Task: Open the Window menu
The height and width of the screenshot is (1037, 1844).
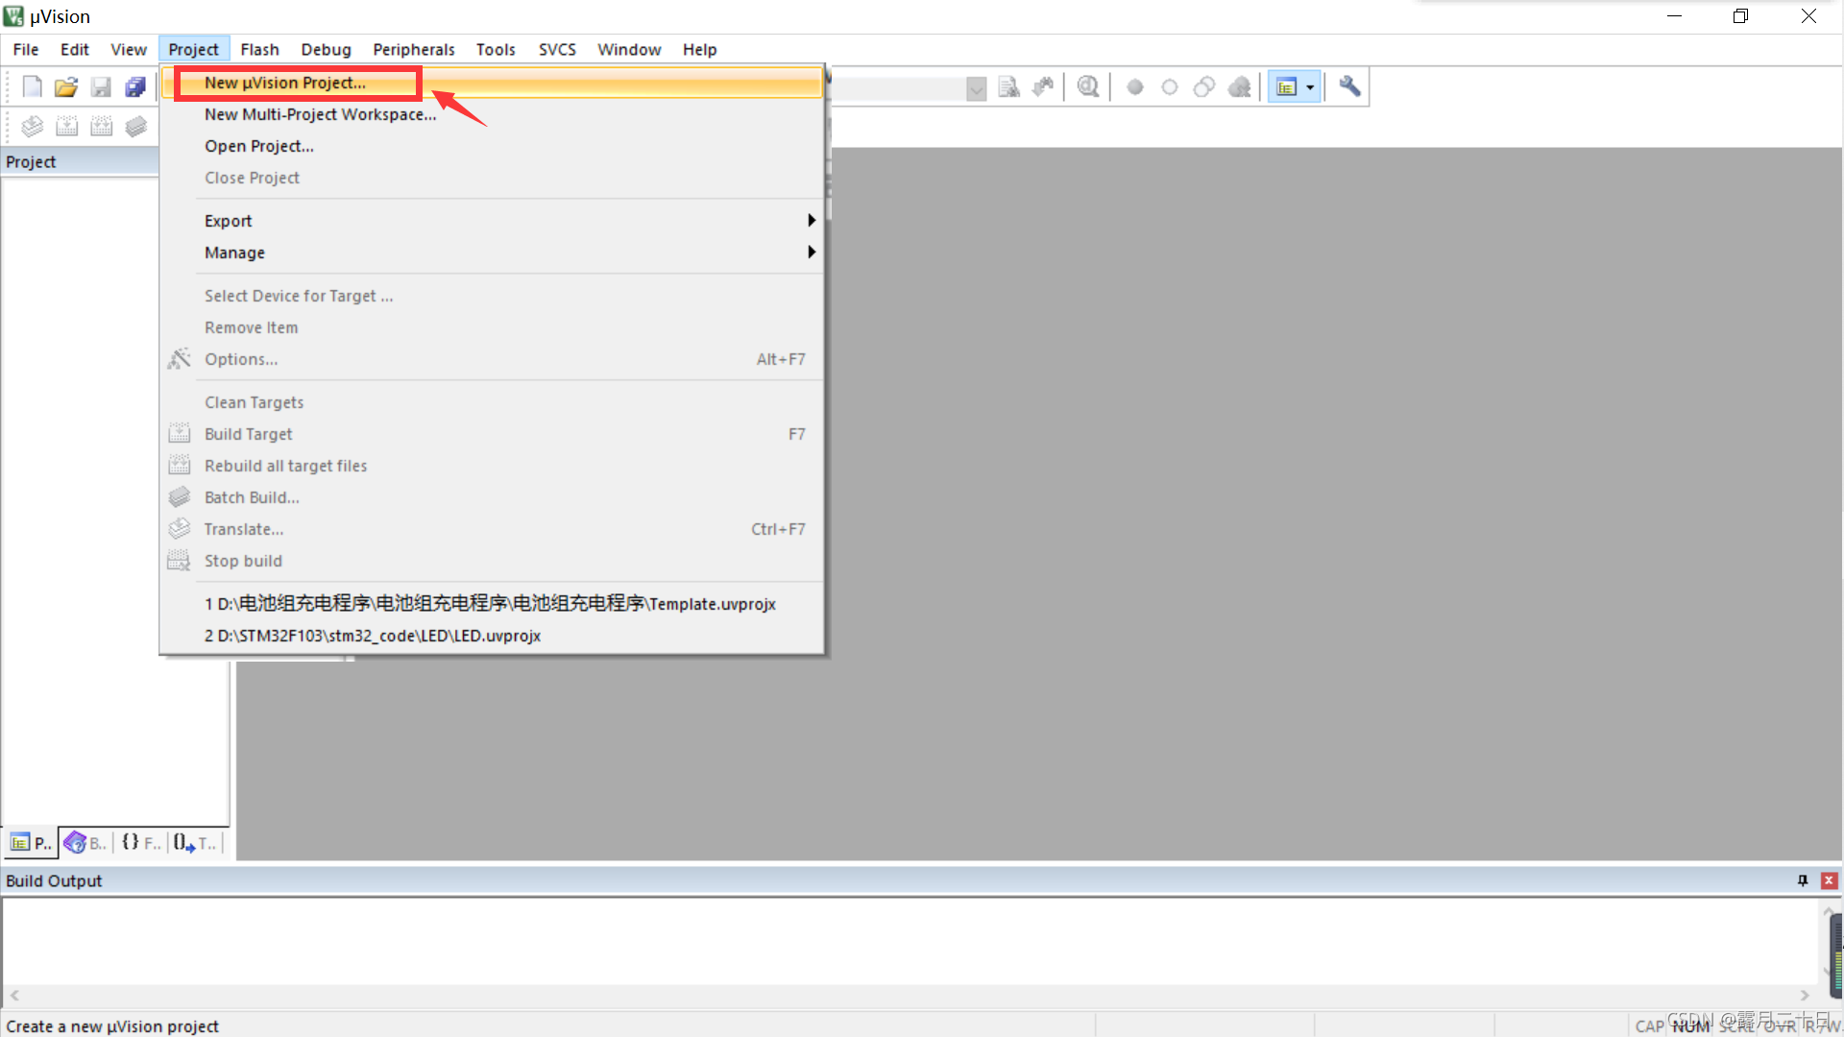Action: pos(629,50)
